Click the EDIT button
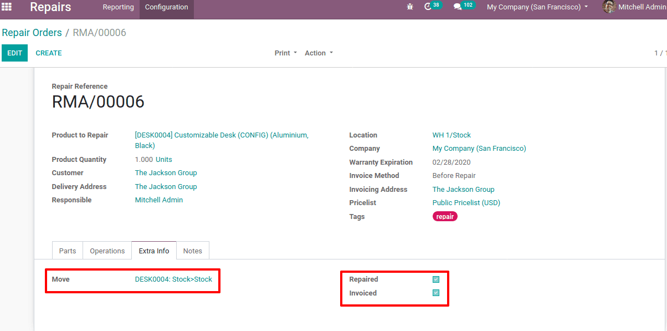 [14, 53]
